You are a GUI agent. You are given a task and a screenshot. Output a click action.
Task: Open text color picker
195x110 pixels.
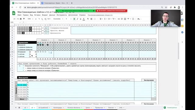point(84,19)
